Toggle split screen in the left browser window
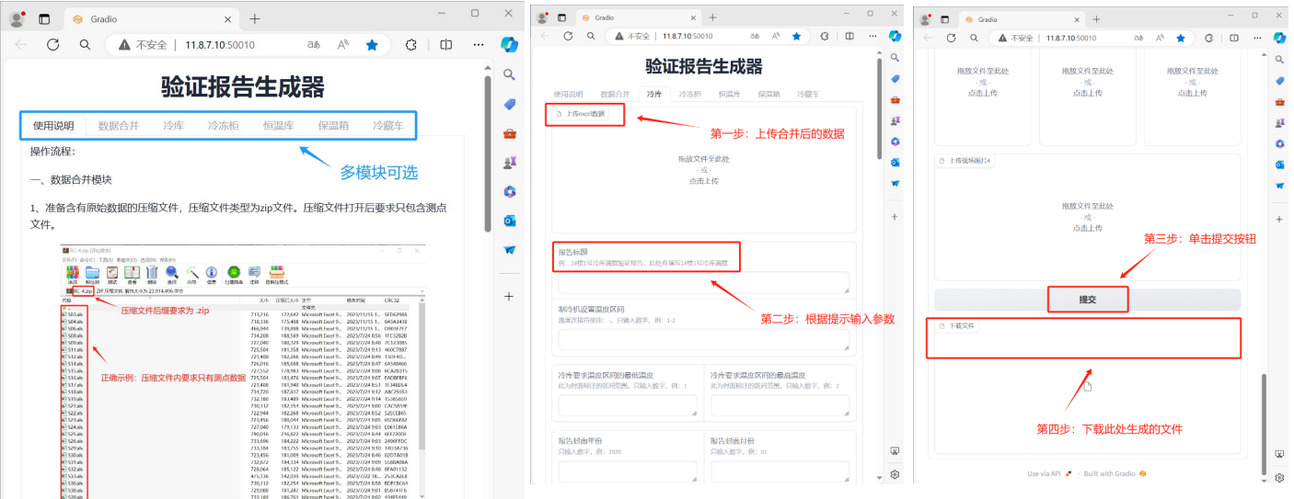The height and width of the screenshot is (499, 1294). click(x=446, y=44)
